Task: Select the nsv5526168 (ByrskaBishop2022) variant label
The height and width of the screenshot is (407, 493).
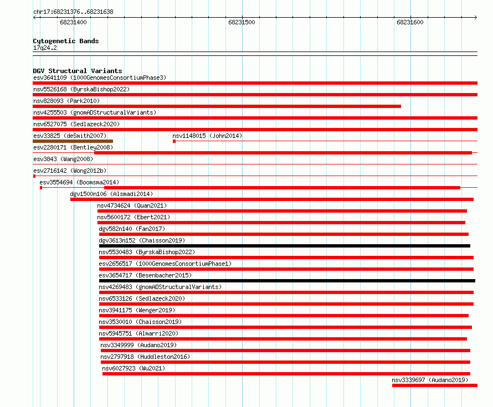Action: tap(81, 89)
